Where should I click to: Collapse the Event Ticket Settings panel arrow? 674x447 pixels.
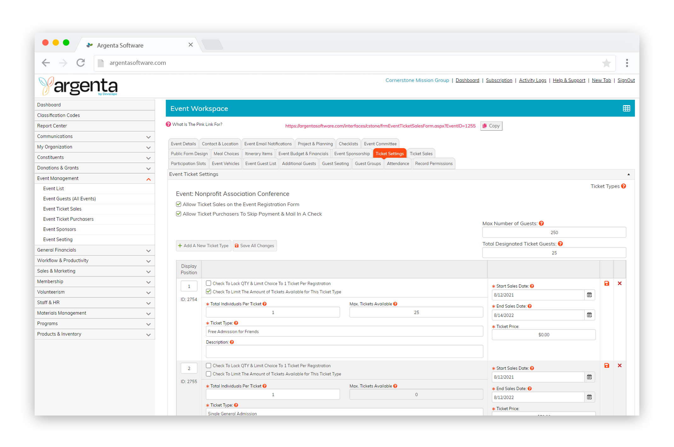click(628, 174)
